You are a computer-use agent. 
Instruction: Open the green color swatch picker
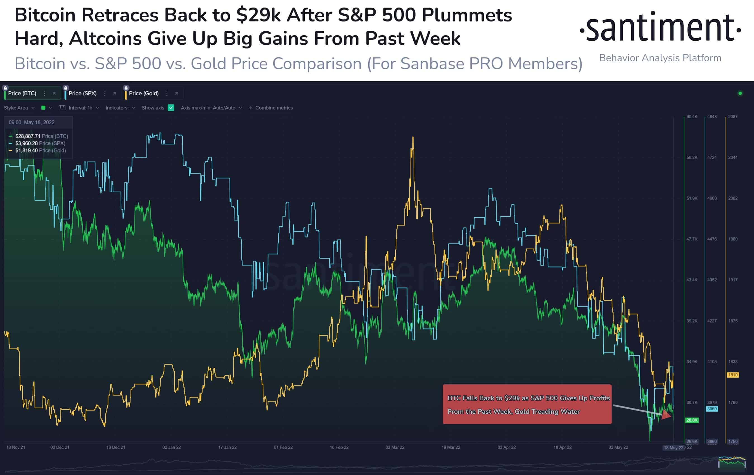pyautogui.click(x=46, y=107)
